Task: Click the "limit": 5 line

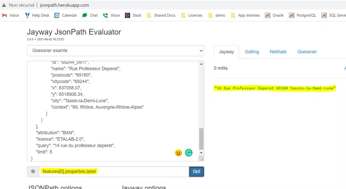Action: point(44,152)
